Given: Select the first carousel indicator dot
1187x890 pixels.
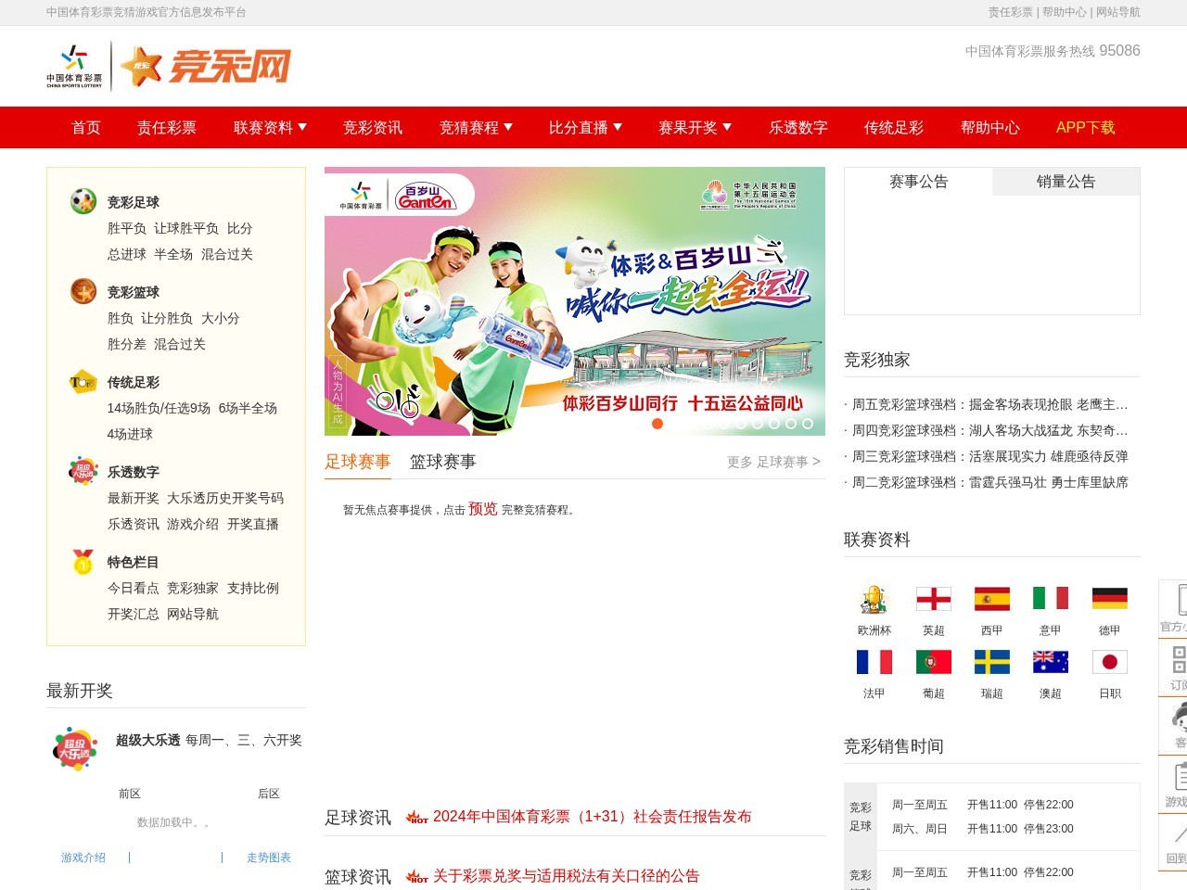Looking at the screenshot, I should coord(657,424).
